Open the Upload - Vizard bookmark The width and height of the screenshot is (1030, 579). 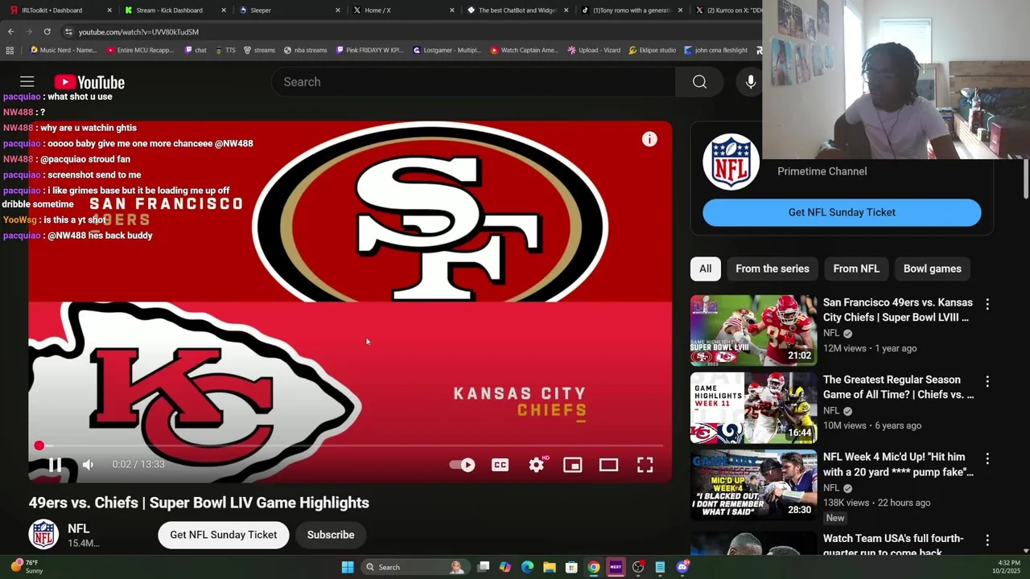pyautogui.click(x=594, y=50)
